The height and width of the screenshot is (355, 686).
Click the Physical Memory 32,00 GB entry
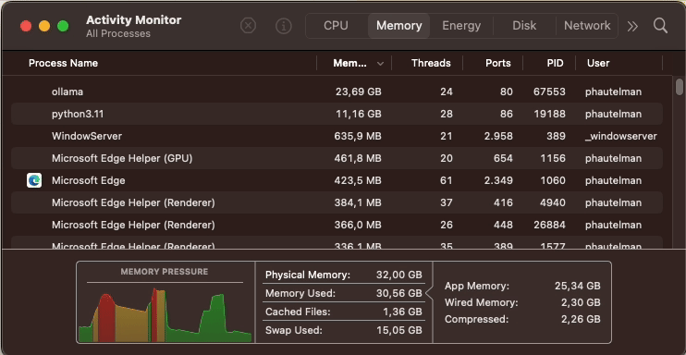343,275
